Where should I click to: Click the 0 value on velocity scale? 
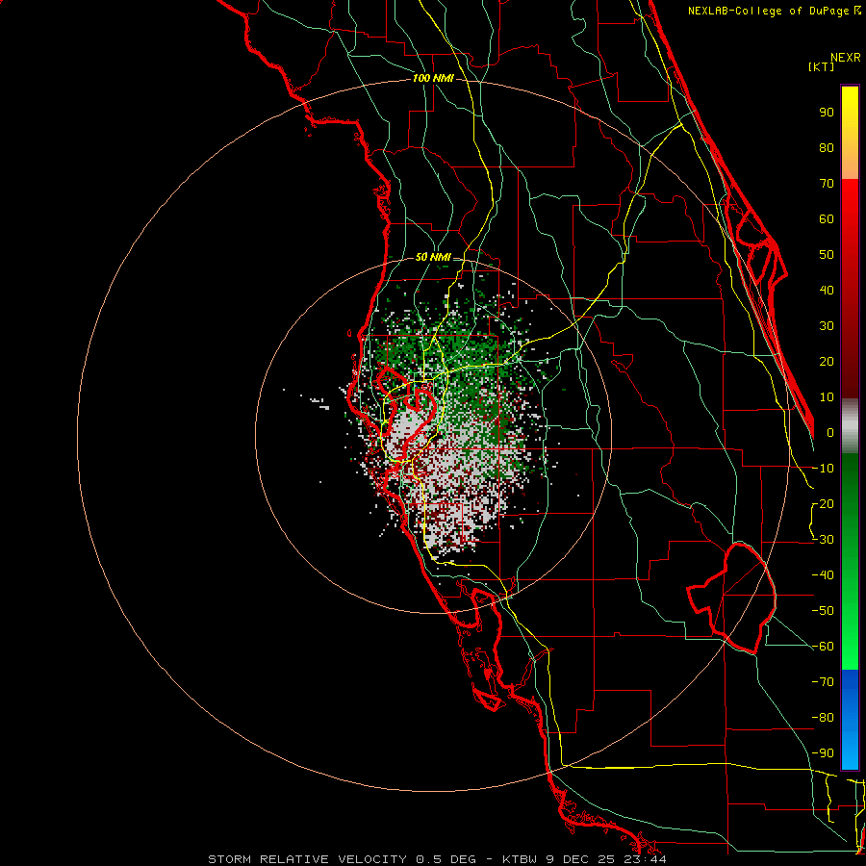(830, 433)
